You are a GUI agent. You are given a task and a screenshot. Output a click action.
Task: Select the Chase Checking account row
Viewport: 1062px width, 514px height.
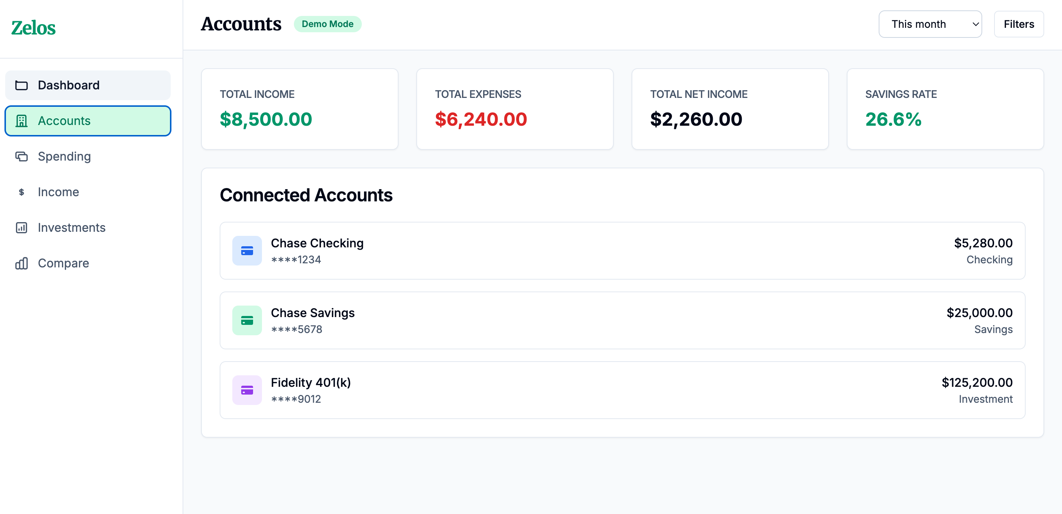(622, 251)
